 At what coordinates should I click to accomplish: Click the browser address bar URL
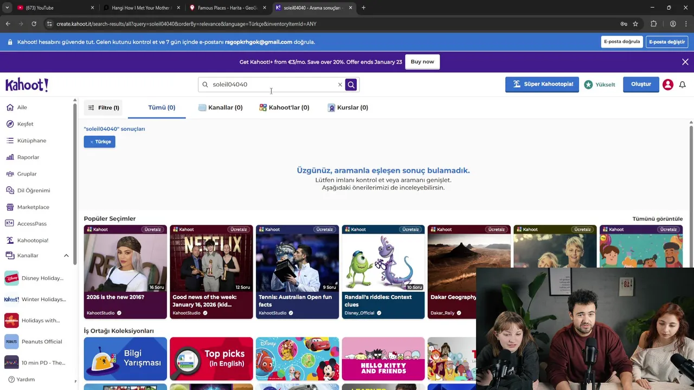[x=187, y=24]
